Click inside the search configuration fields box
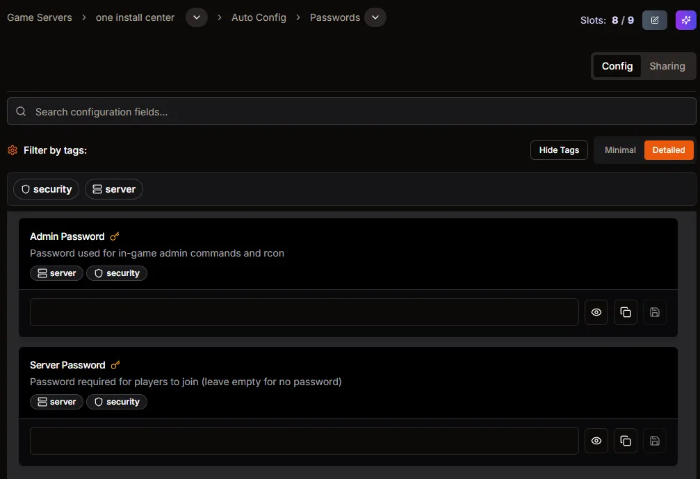Viewport: 700px width, 479px height. pyautogui.click(x=278, y=111)
